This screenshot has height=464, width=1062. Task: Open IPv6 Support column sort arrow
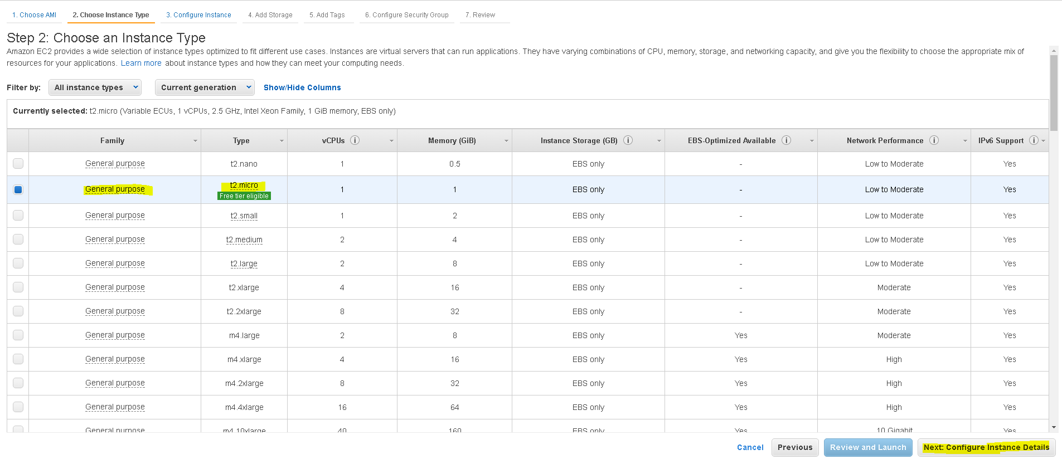click(x=1043, y=141)
